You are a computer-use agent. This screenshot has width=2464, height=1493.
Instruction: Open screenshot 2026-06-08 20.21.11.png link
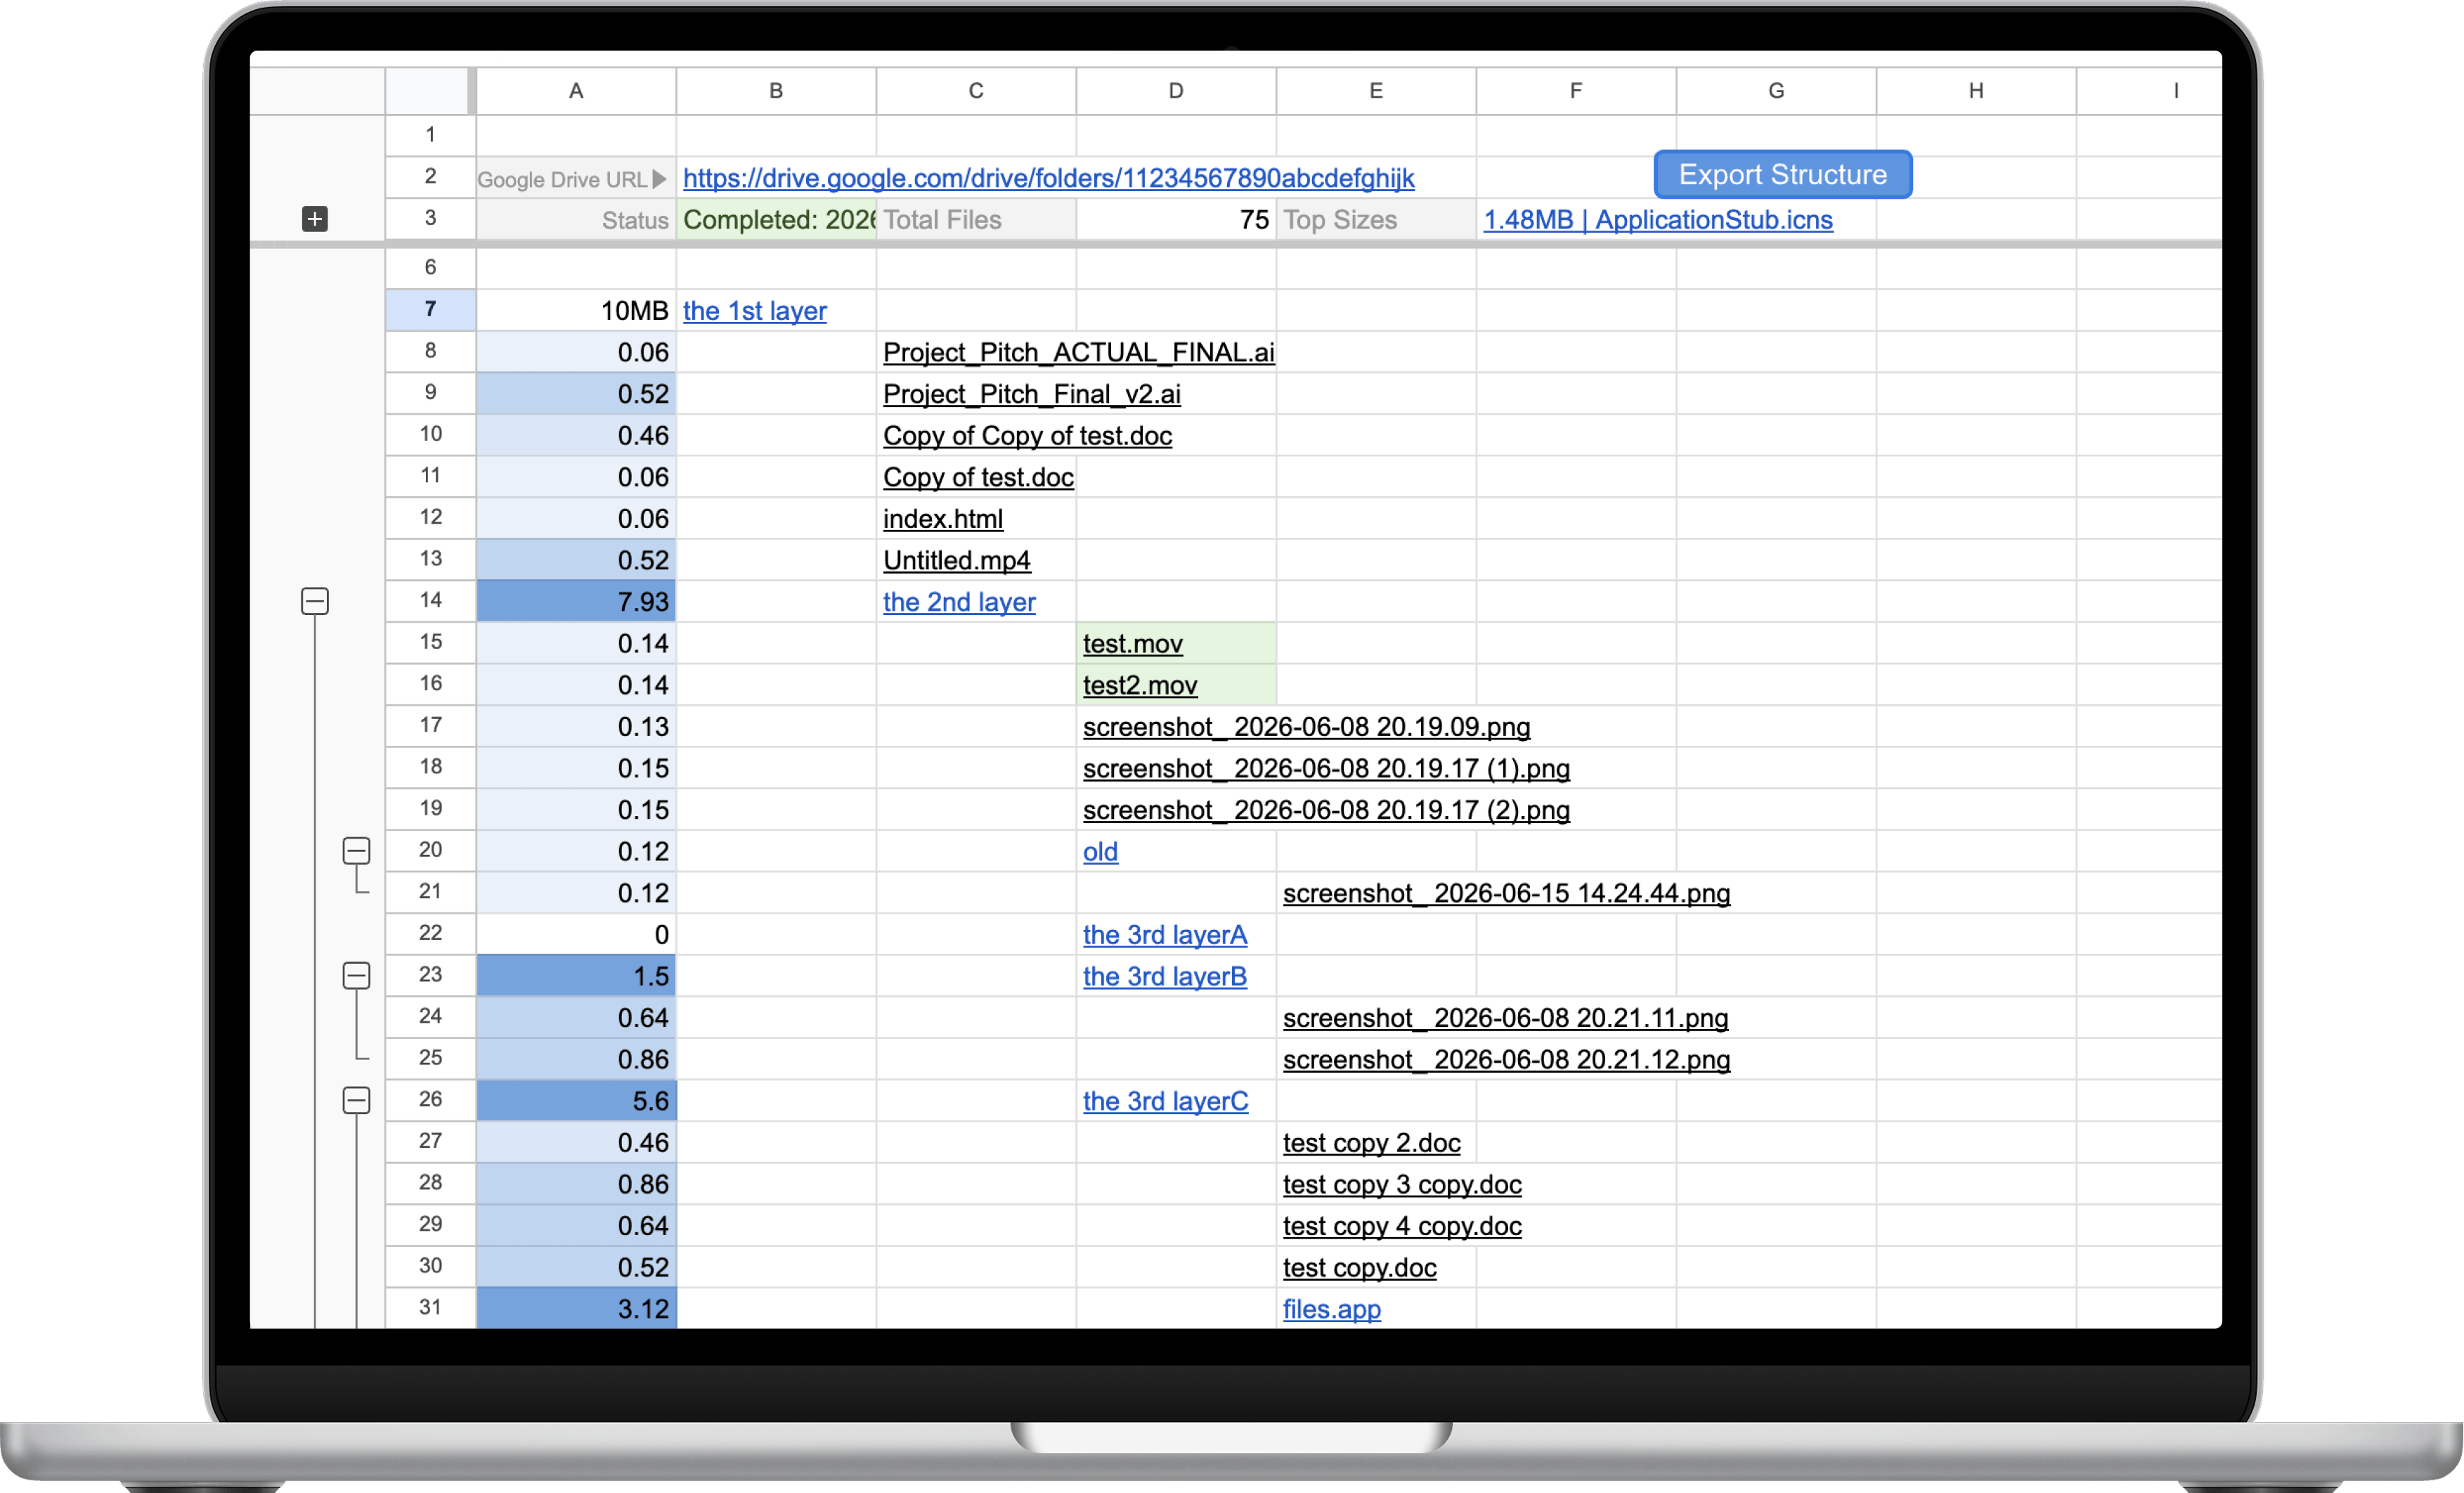pos(1505,1018)
